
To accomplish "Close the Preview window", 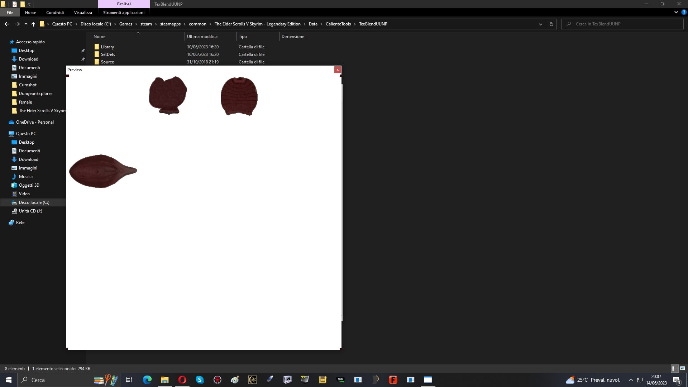I will [338, 70].
